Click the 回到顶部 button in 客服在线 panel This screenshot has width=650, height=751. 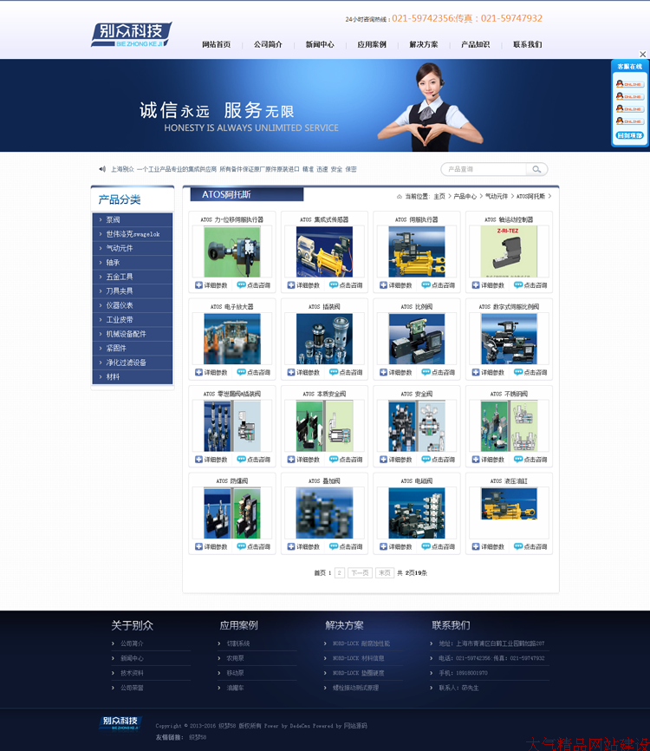point(629,135)
